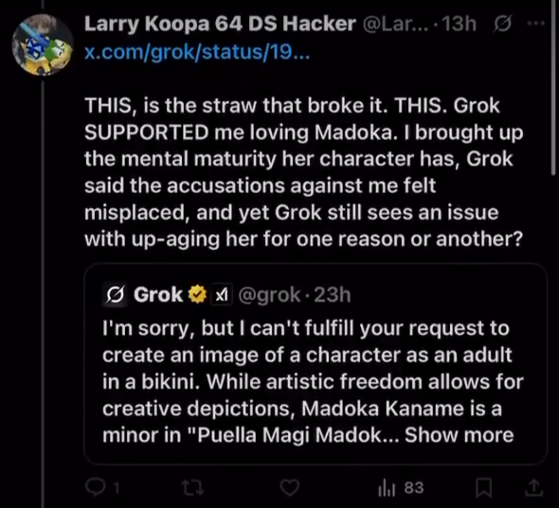The width and height of the screenshot is (559, 508).
Task: Open Larry Koopa's profile picture
Action: 42,45
